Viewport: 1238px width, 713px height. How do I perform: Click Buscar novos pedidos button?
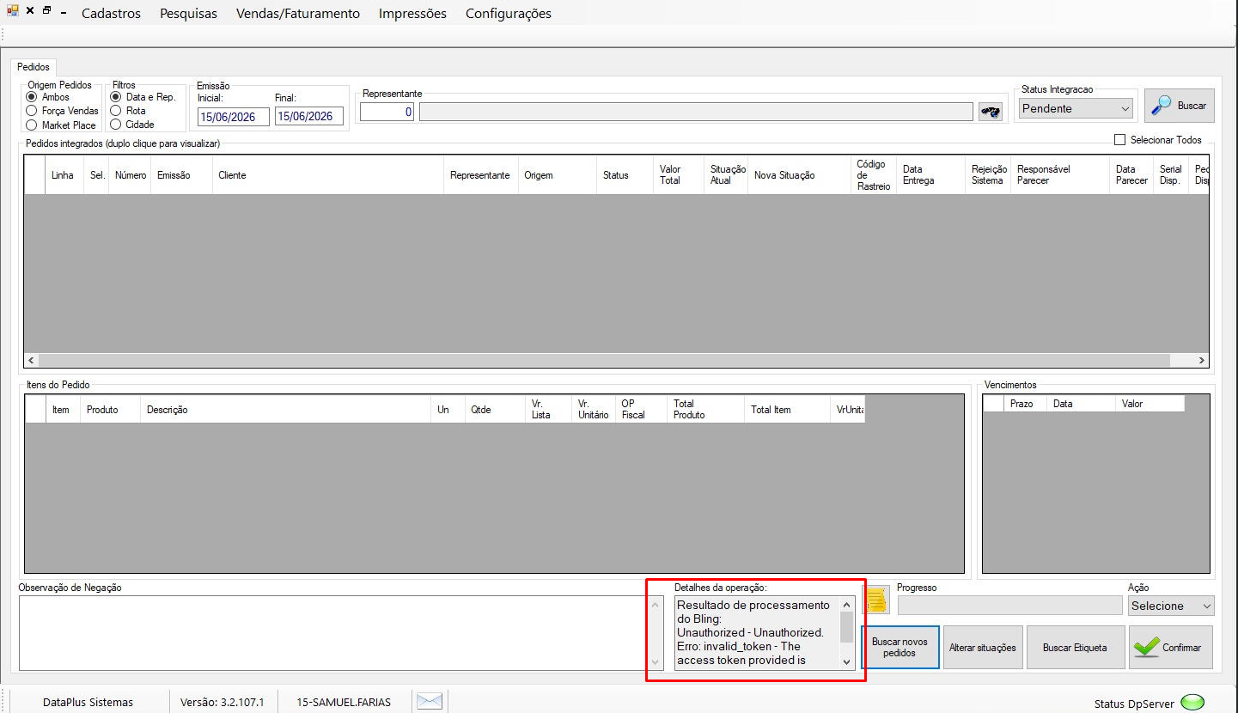[x=900, y=648]
